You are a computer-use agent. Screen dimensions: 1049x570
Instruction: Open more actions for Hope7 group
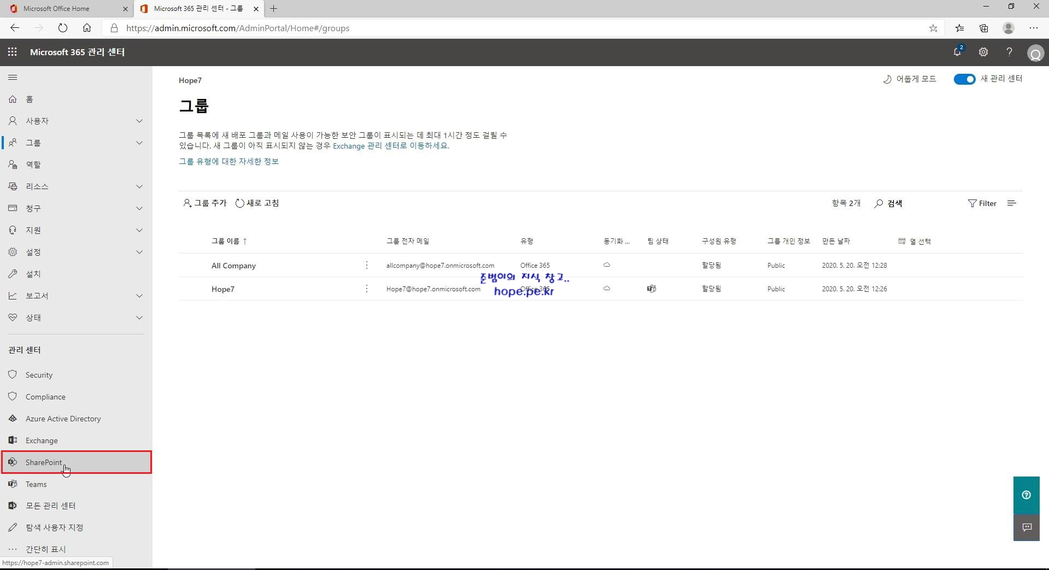(x=367, y=289)
